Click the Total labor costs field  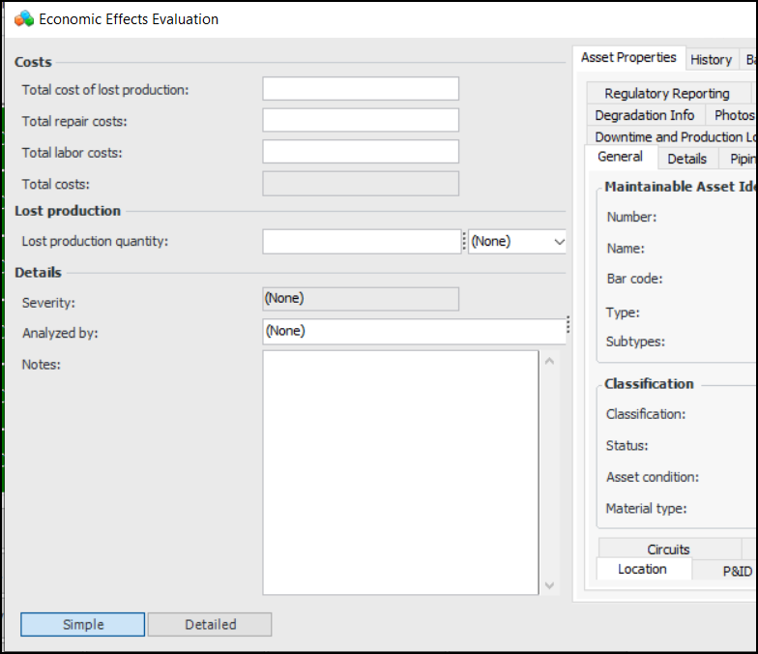click(x=361, y=152)
